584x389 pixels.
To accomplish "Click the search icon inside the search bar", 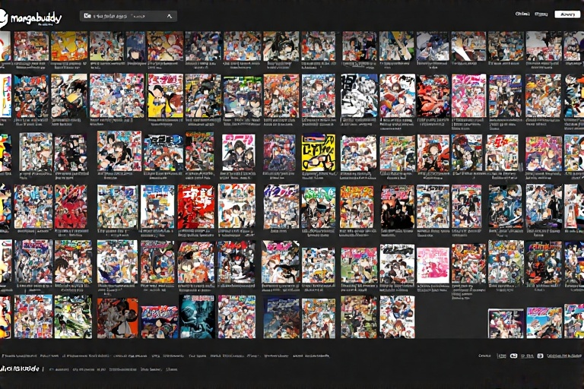I will click(88, 16).
